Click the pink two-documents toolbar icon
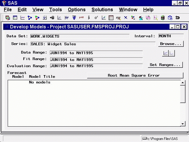Viewport: 189px width, 142px height. point(148,18)
